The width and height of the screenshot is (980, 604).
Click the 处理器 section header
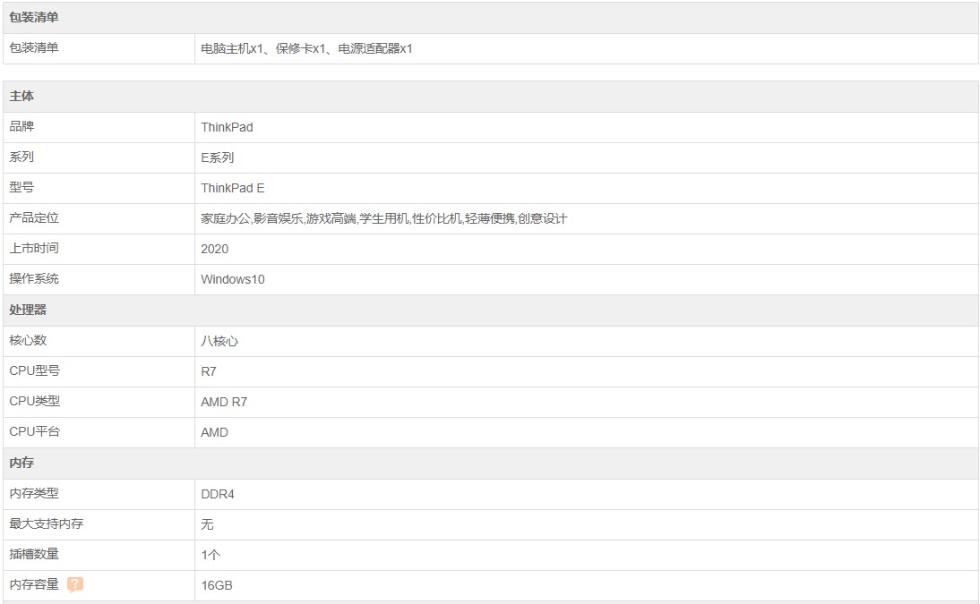point(28,310)
